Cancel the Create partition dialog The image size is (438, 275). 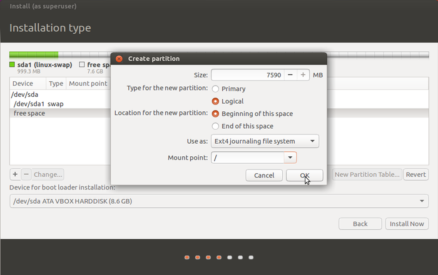point(264,176)
